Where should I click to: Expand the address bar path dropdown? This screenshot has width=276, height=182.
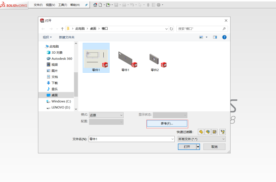click(x=166, y=29)
